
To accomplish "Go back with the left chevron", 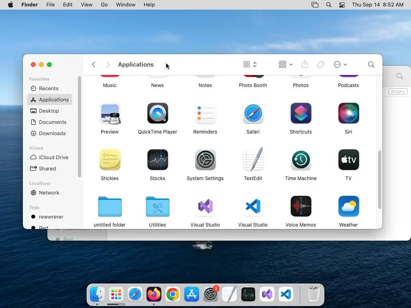I will click(x=94, y=65).
